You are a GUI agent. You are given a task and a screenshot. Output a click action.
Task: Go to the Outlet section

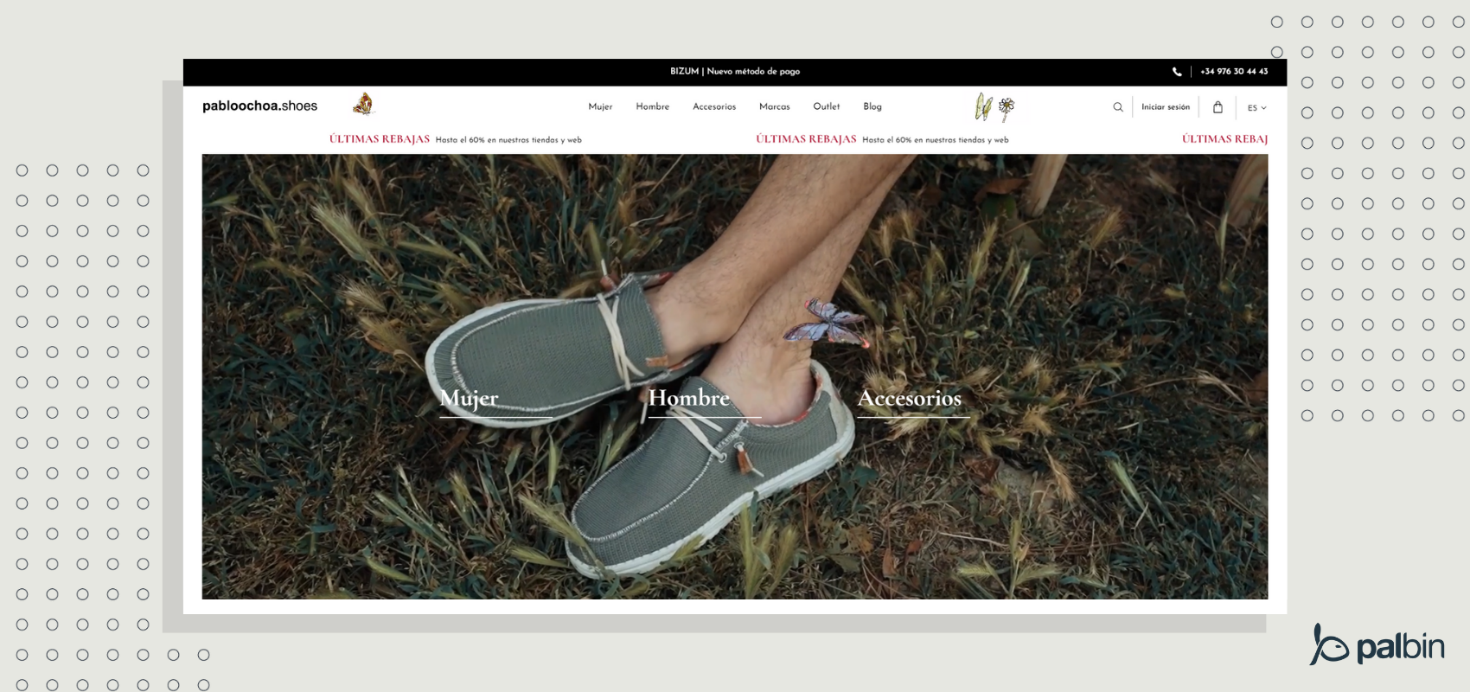pyautogui.click(x=827, y=106)
